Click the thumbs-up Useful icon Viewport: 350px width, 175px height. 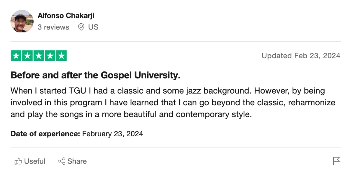(x=18, y=161)
